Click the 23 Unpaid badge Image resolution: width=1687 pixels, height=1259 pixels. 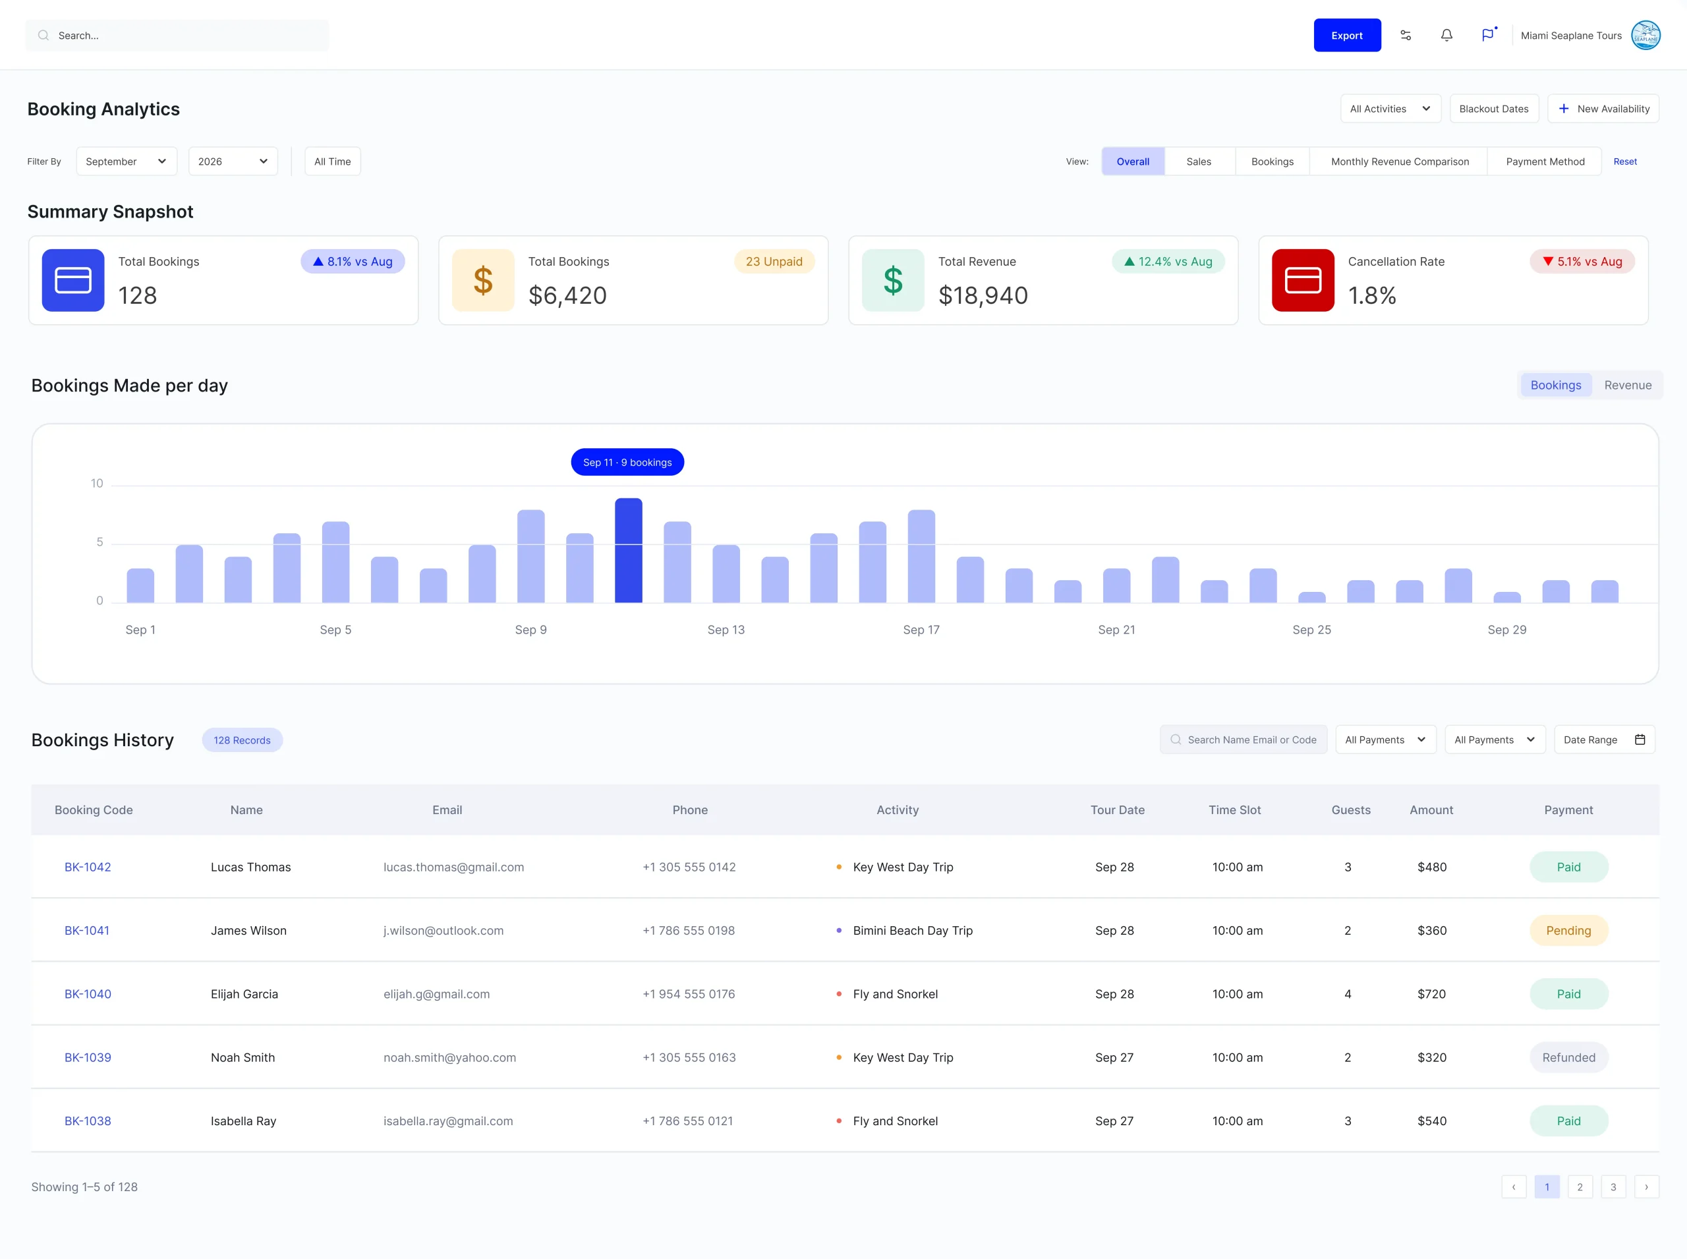pyautogui.click(x=774, y=262)
